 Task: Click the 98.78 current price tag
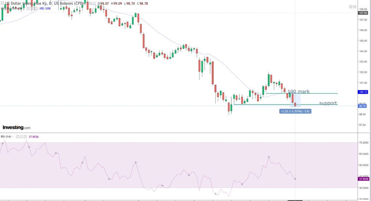pos(363,106)
